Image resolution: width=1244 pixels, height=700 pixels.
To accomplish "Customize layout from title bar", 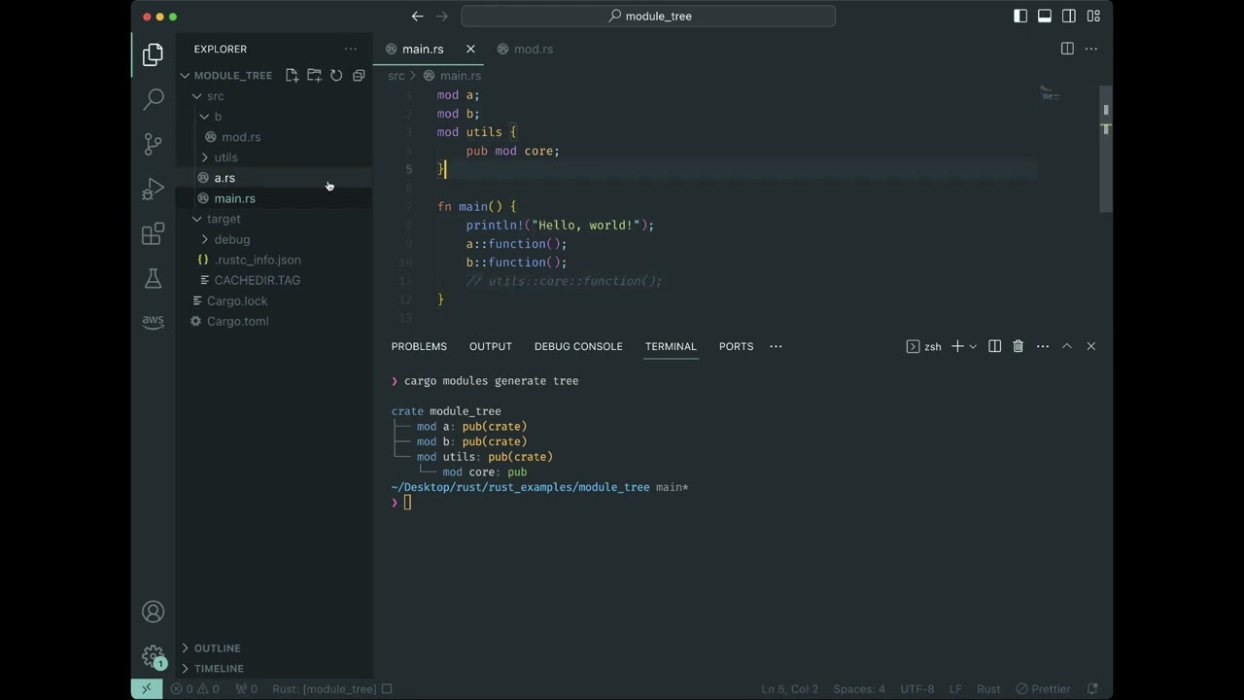I will (x=1093, y=16).
